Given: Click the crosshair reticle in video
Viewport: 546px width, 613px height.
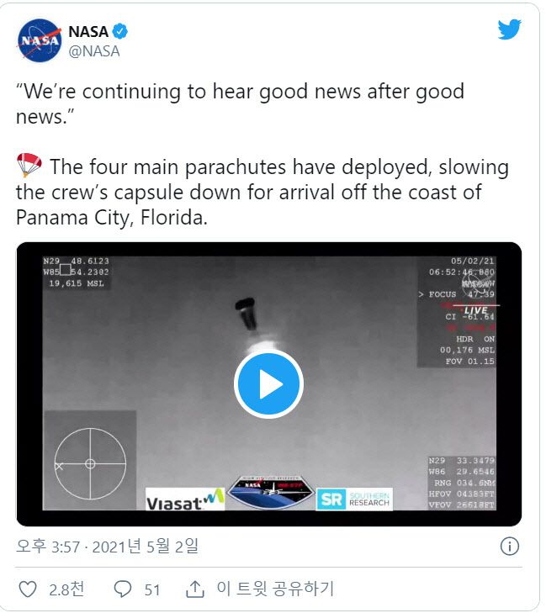Looking at the screenshot, I should tap(90, 463).
